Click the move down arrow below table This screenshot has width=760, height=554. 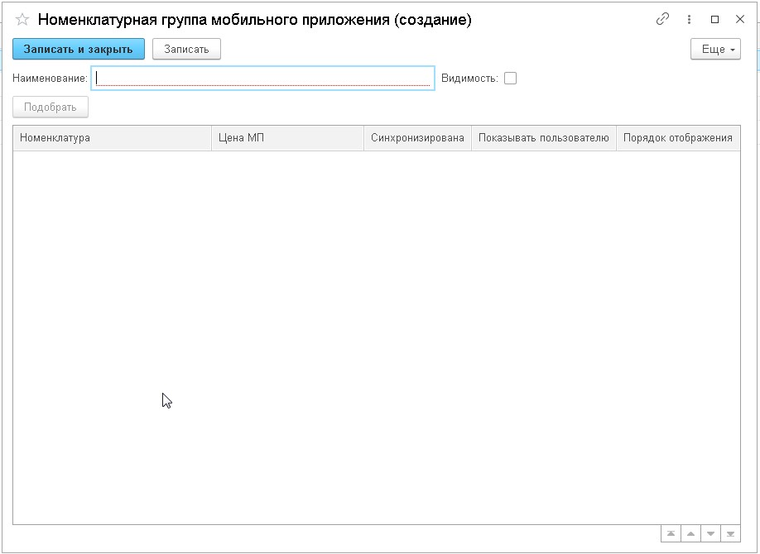[710, 534]
